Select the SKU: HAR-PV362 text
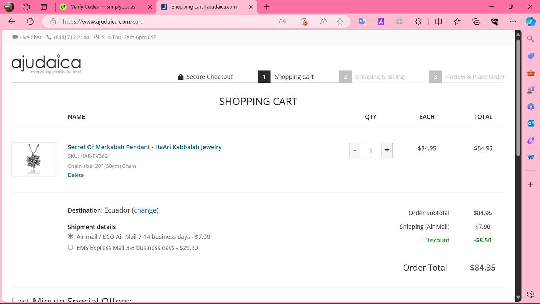The image size is (540, 304). click(88, 156)
